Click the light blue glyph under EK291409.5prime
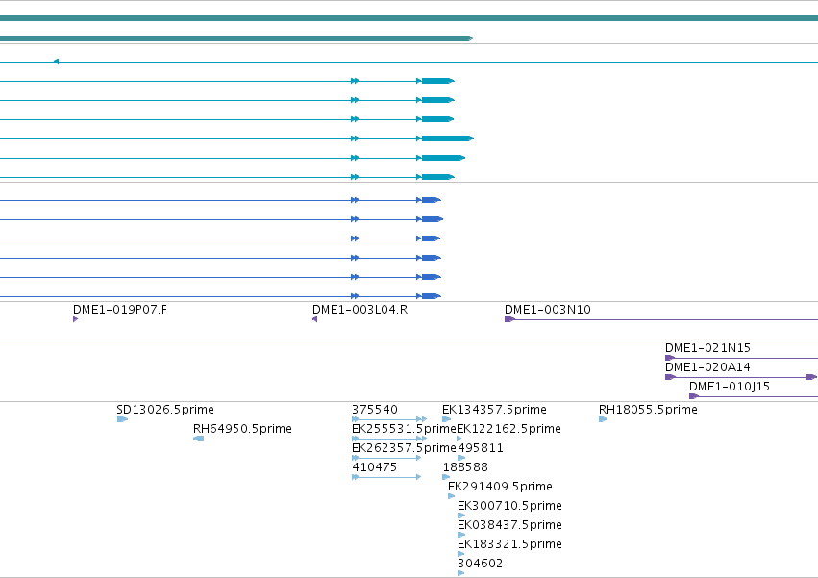Viewport: 818px width, 578px height. click(x=451, y=496)
